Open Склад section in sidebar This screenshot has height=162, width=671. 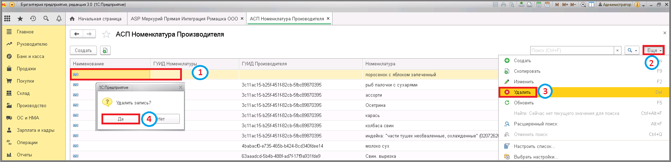point(34,93)
